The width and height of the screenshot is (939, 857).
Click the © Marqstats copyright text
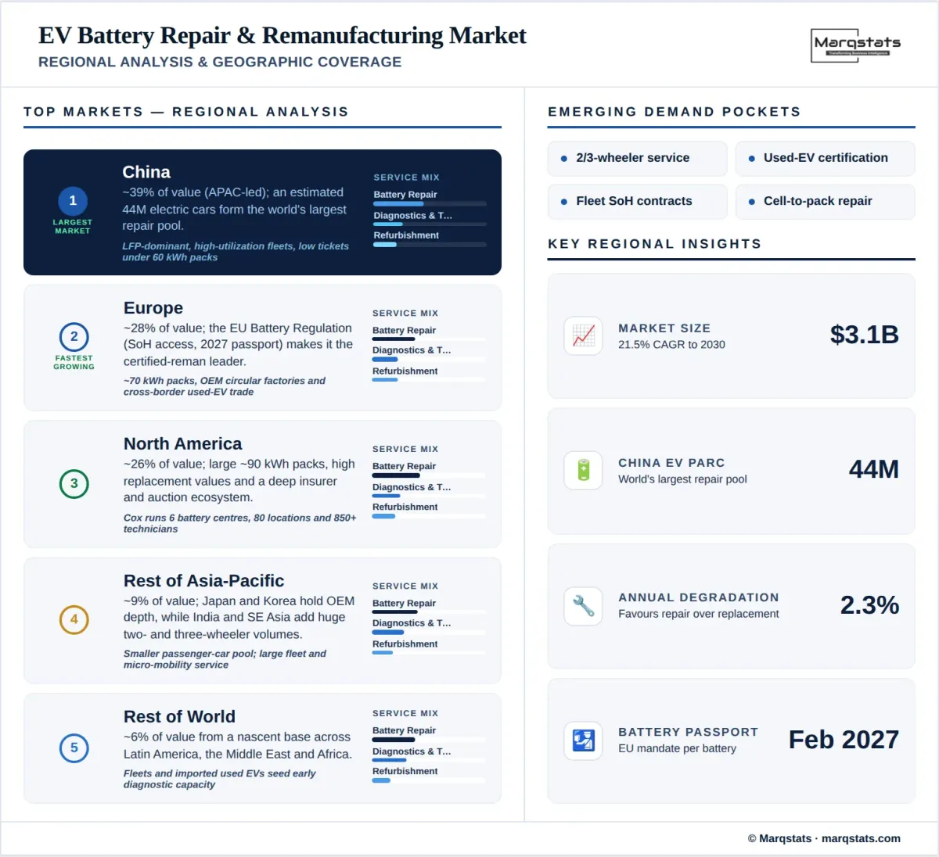[x=779, y=838]
